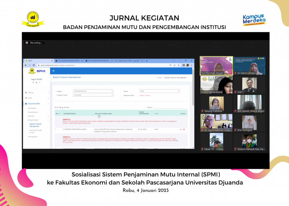The width and height of the screenshot is (289, 206).
Task: Click muted mic icon on Ginung Pratidina
Action: 202,111
